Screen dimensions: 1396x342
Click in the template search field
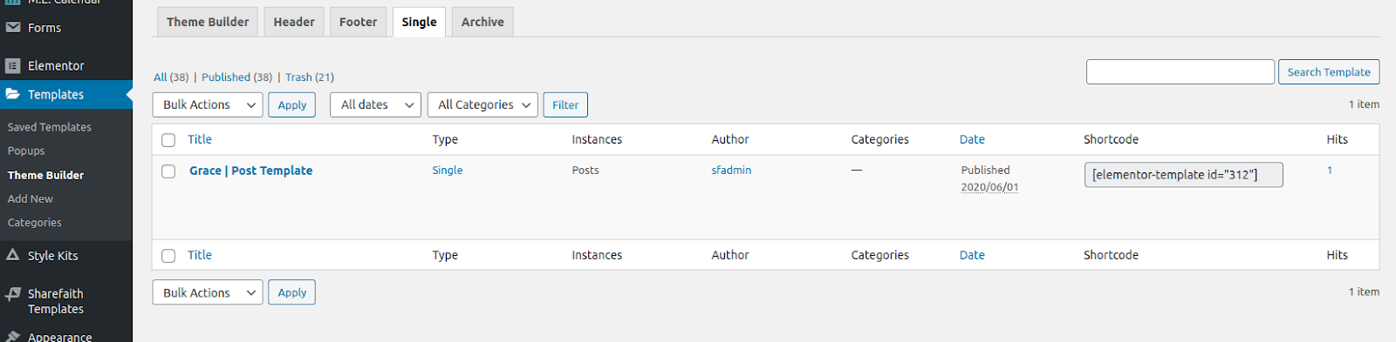1180,71
